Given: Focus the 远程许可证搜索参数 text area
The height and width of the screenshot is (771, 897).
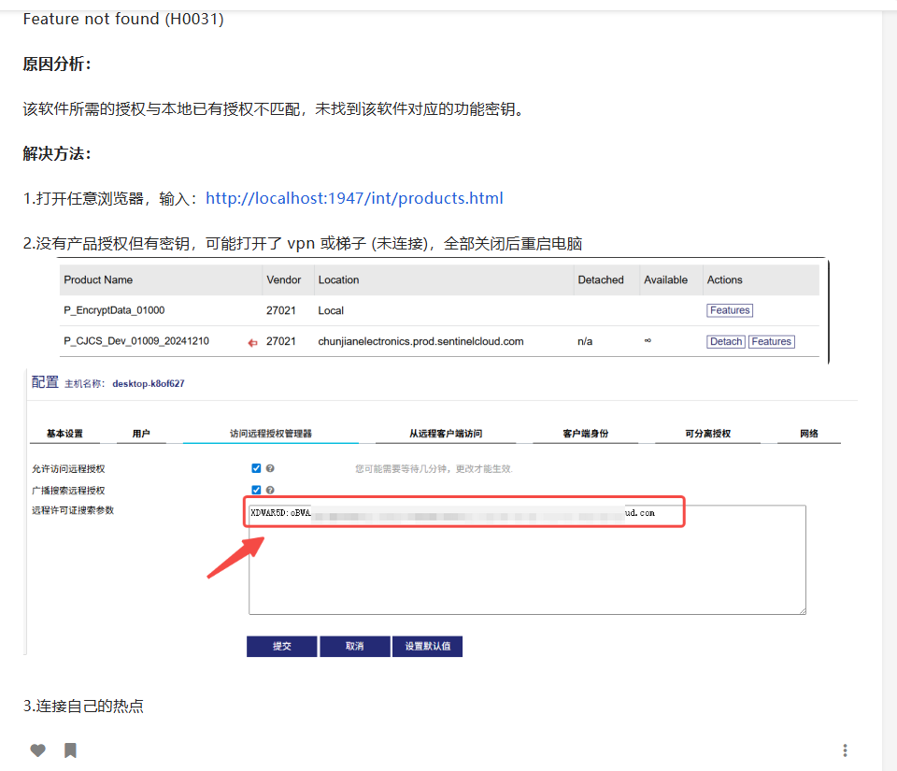Looking at the screenshot, I should (x=527, y=570).
